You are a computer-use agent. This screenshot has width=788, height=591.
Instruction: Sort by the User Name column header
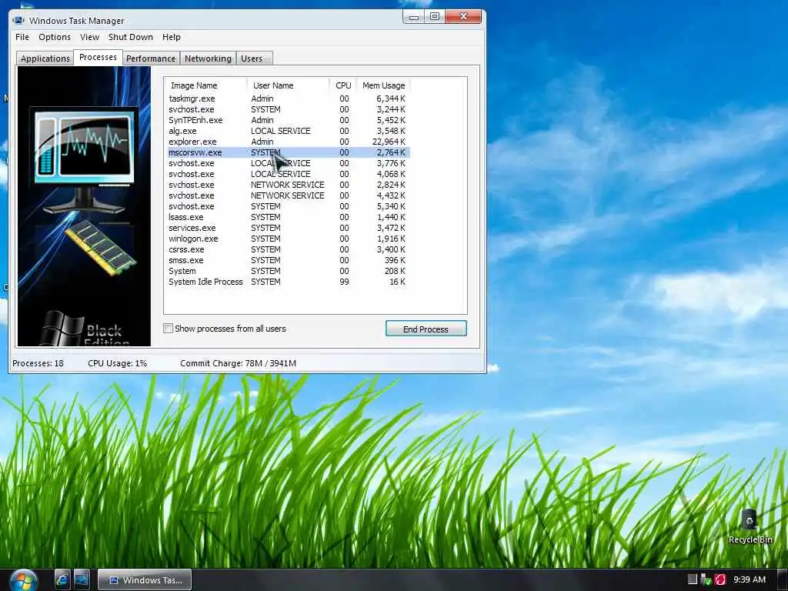288,85
